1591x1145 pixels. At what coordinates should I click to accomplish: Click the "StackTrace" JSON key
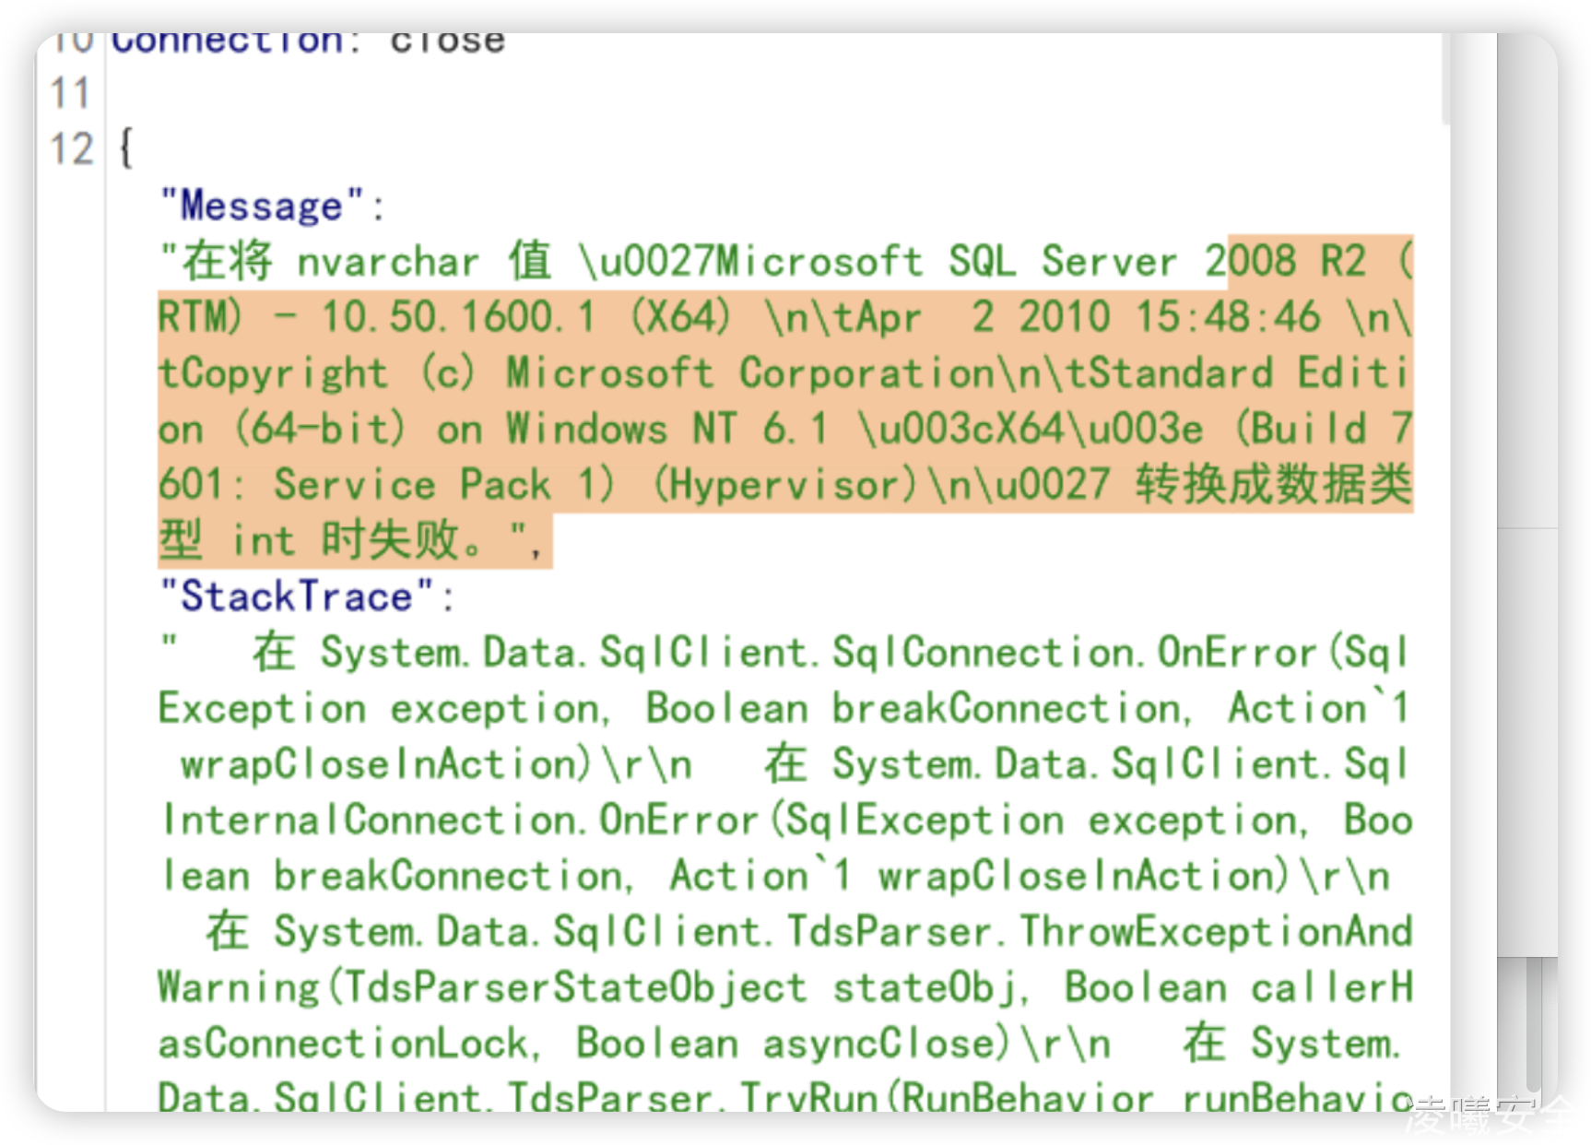click(297, 596)
